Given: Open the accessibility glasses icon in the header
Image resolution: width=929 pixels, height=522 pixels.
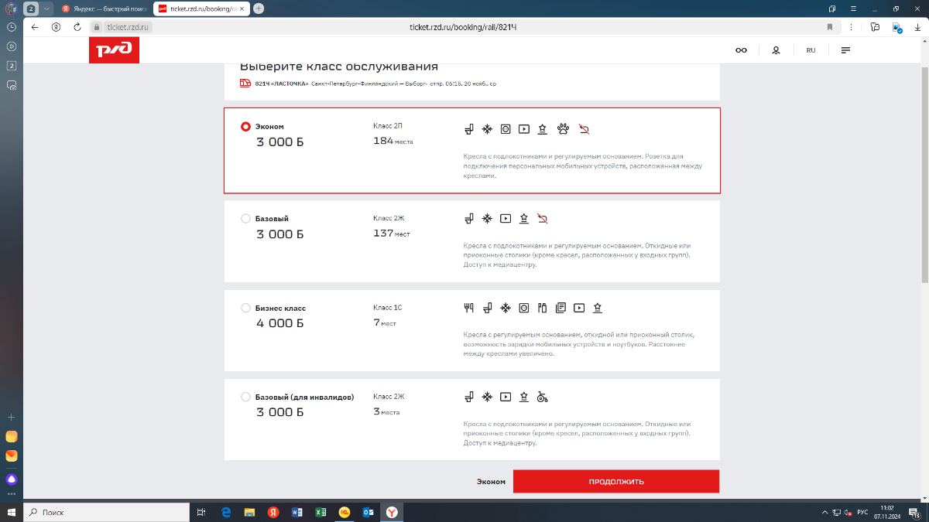Looking at the screenshot, I should click(x=741, y=50).
